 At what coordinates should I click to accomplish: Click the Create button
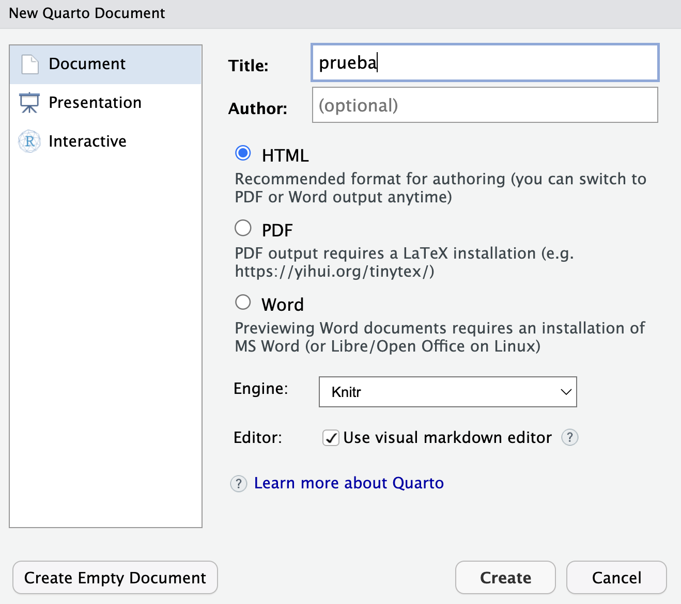click(x=505, y=578)
